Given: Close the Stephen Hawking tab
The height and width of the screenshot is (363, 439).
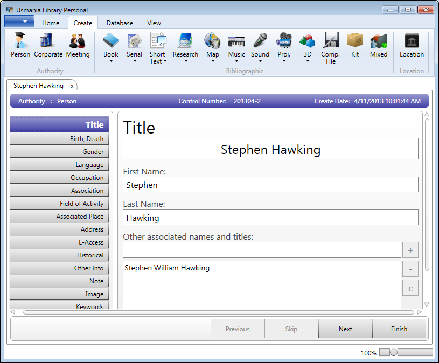Looking at the screenshot, I should (x=72, y=86).
